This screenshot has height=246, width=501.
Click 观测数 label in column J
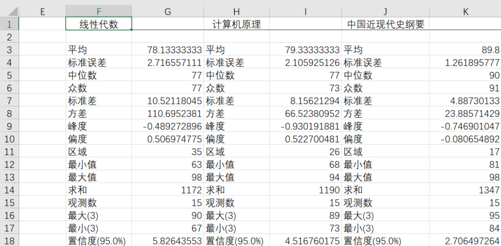coord(358,203)
